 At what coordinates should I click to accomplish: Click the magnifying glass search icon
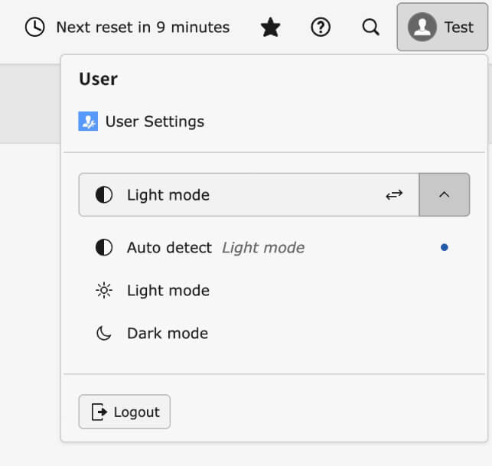click(370, 28)
